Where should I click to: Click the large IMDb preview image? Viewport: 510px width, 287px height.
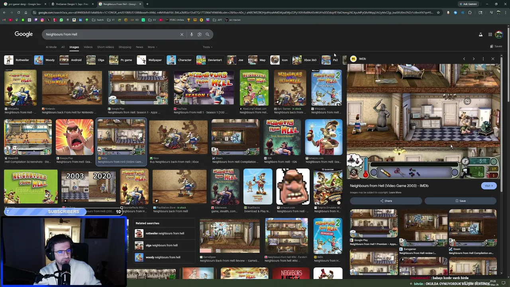pos(424,121)
